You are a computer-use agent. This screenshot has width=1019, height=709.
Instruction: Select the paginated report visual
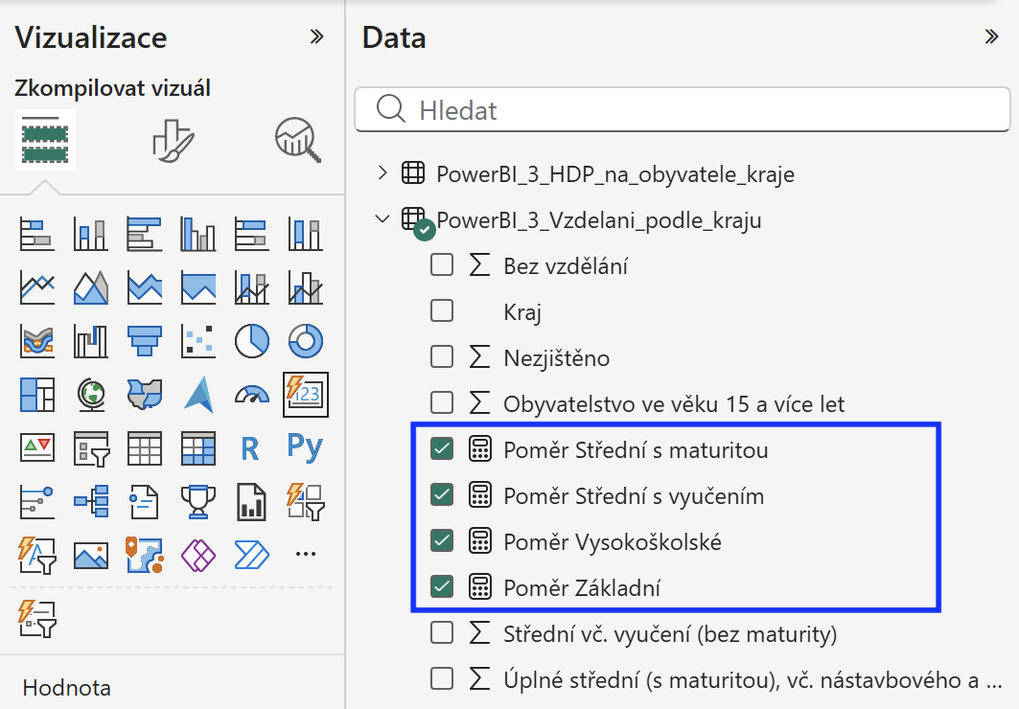(251, 502)
